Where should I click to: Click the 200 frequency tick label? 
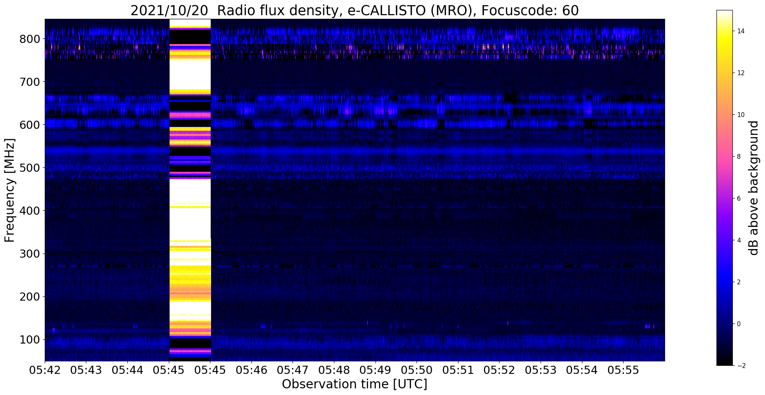click(30, 297)
